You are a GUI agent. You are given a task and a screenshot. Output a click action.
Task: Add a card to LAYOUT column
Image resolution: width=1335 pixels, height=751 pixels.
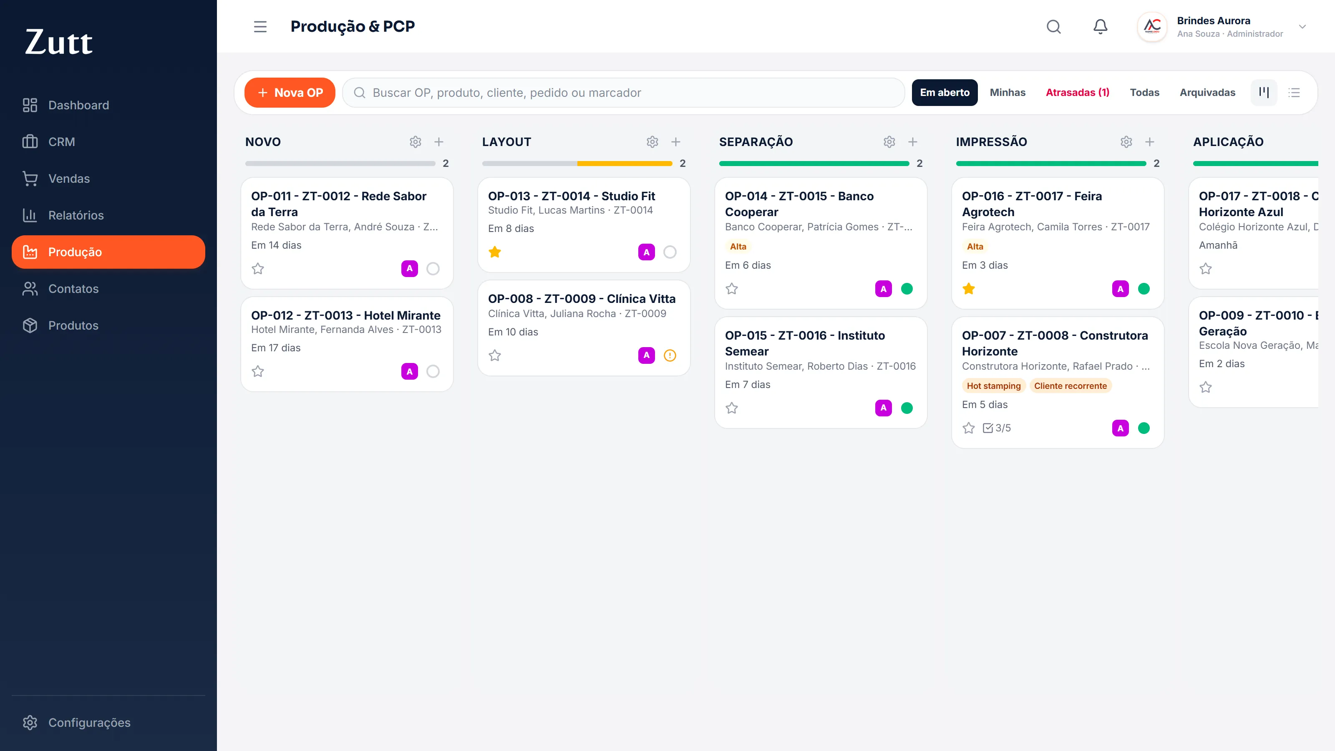(x=676, y=141)
